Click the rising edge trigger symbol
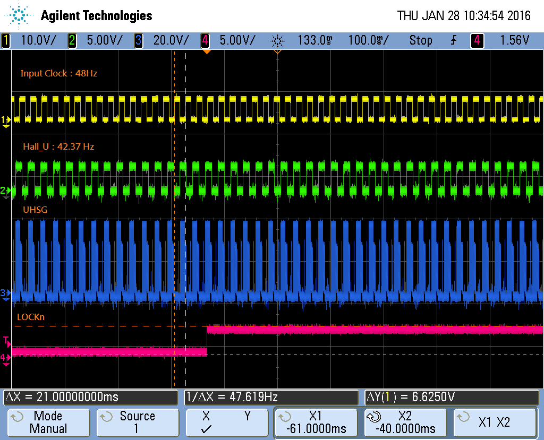This screenshot has width=544, height=440. [x=454, y=40]
